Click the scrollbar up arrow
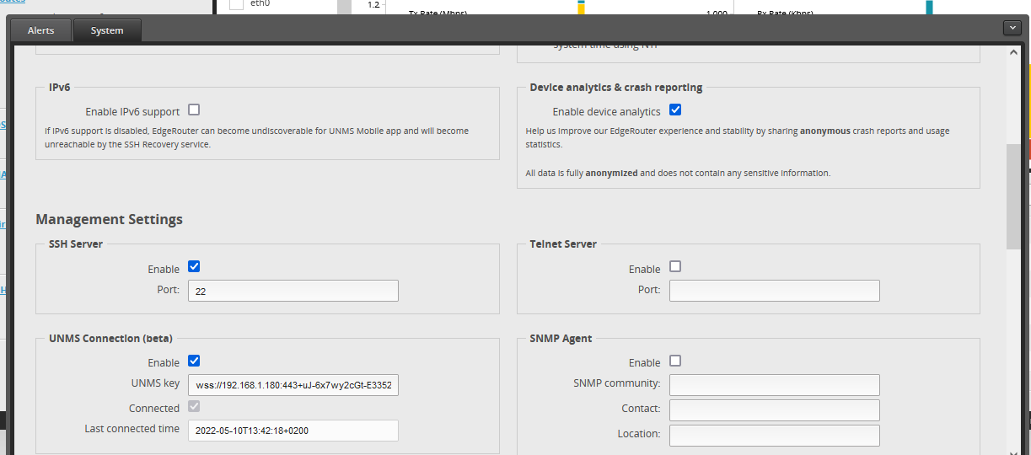 pos(1013,52)
